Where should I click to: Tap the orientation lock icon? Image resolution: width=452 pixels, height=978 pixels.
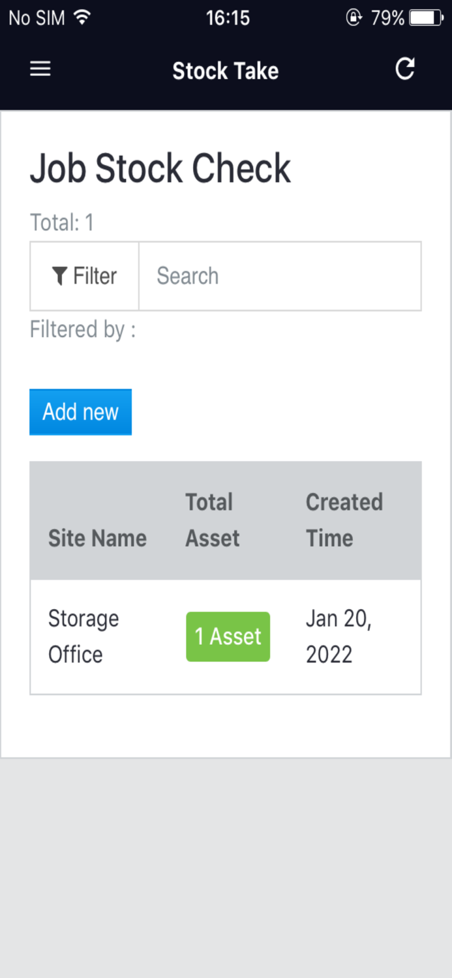click(353, 18)
